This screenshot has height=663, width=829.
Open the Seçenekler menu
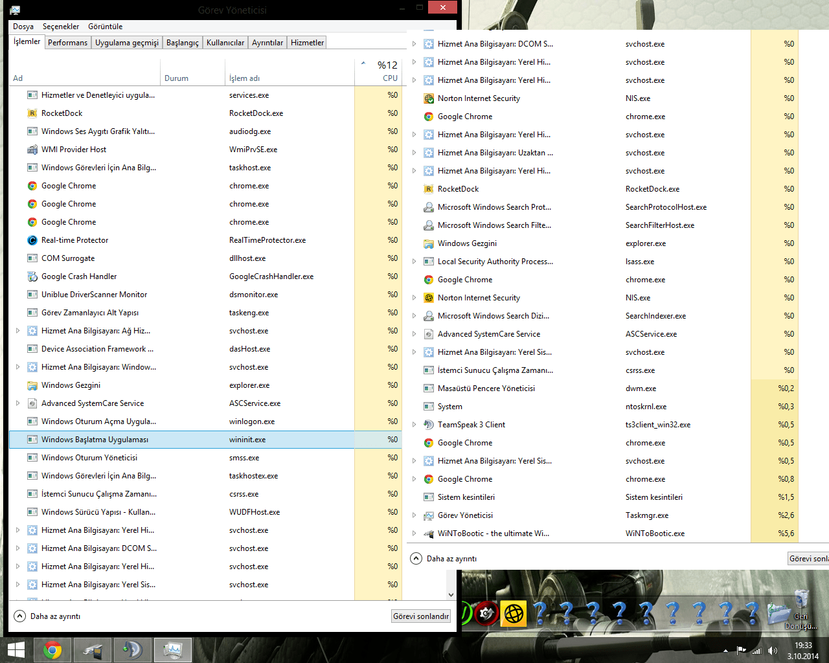(x=61, y=27)
